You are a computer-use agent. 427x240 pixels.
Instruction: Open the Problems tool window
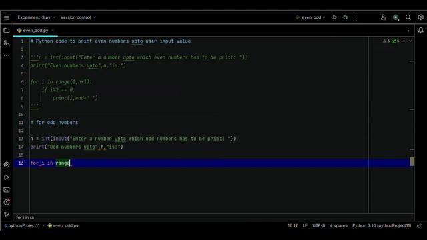(7, 202)
